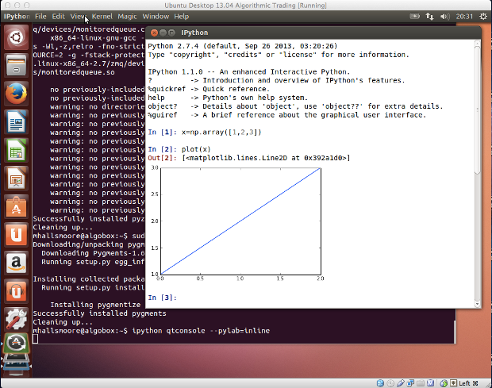Open System Settings from launcher

pyautogui.click(x=16, y=319)
